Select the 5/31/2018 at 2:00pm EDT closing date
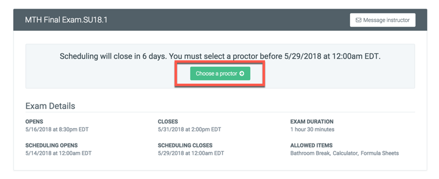 click(x=189, y=129)
